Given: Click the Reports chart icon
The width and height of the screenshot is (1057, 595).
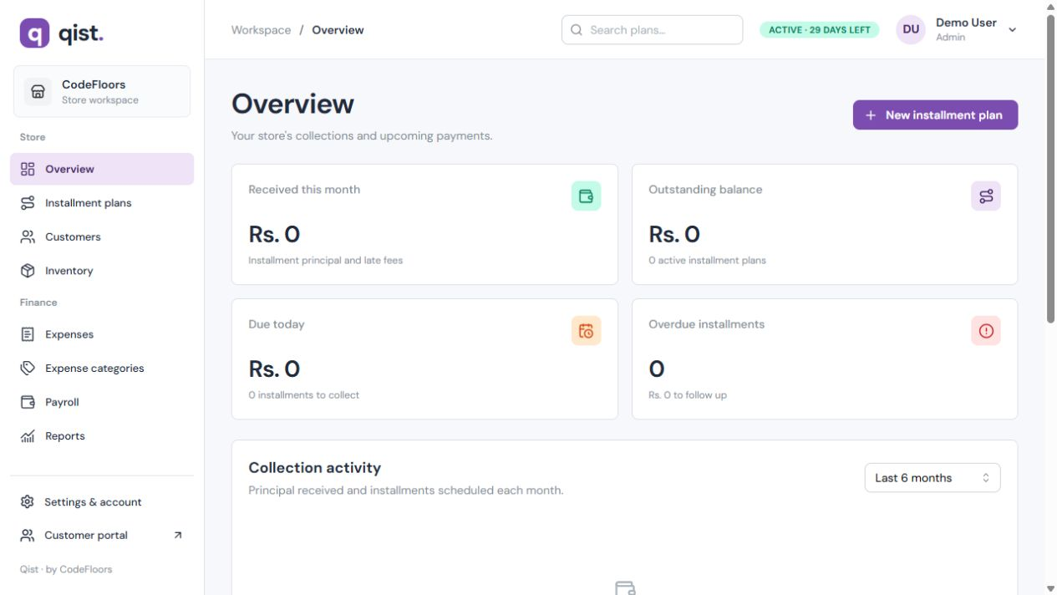Looking at the screenshot, I should coord(28,436).
